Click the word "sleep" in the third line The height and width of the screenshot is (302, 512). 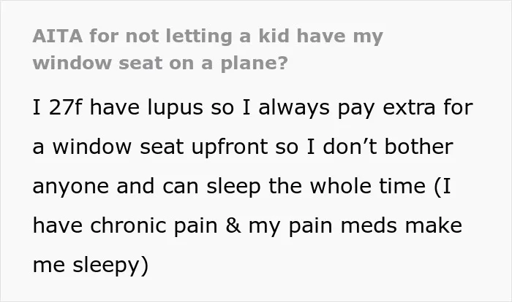point(233,187)
